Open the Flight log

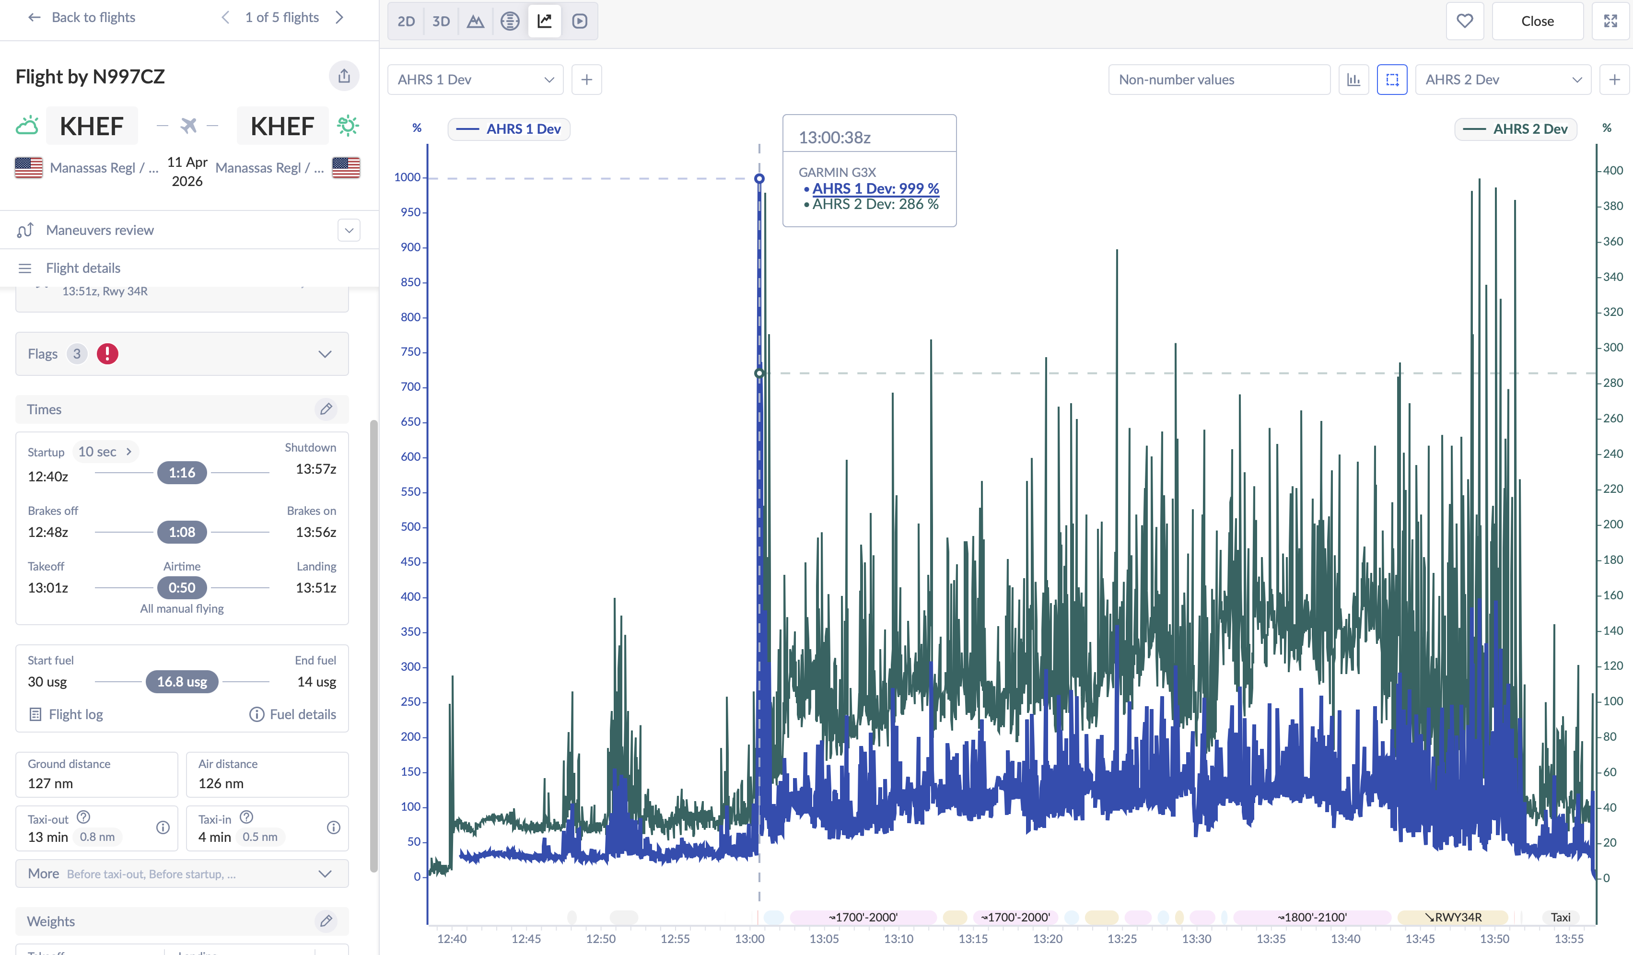tap(66, 714)
